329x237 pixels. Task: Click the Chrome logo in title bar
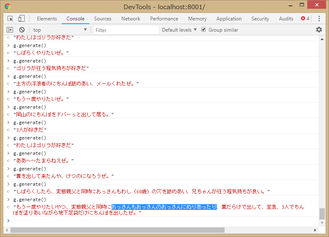click(8, 7)
